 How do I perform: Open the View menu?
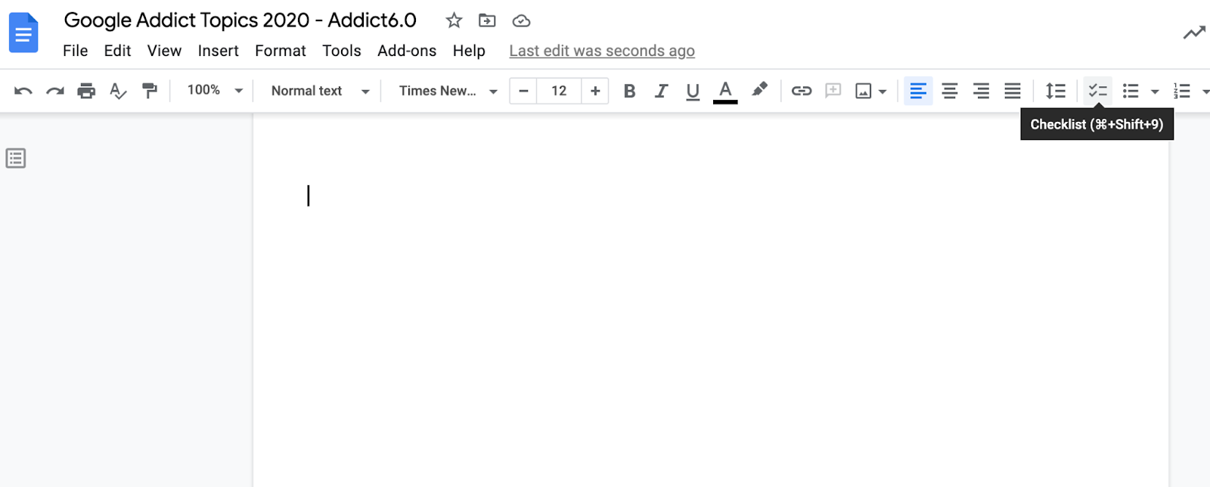pyautogui.click(x=164, y=51)
